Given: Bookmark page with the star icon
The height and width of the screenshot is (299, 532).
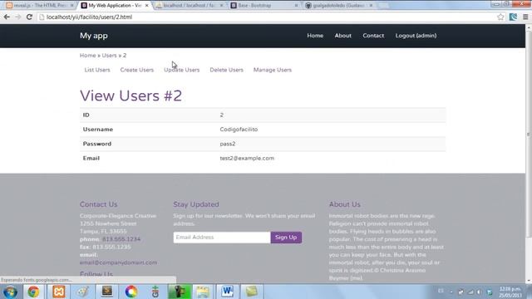Looking at the screenshot, I should click(500, 17).
